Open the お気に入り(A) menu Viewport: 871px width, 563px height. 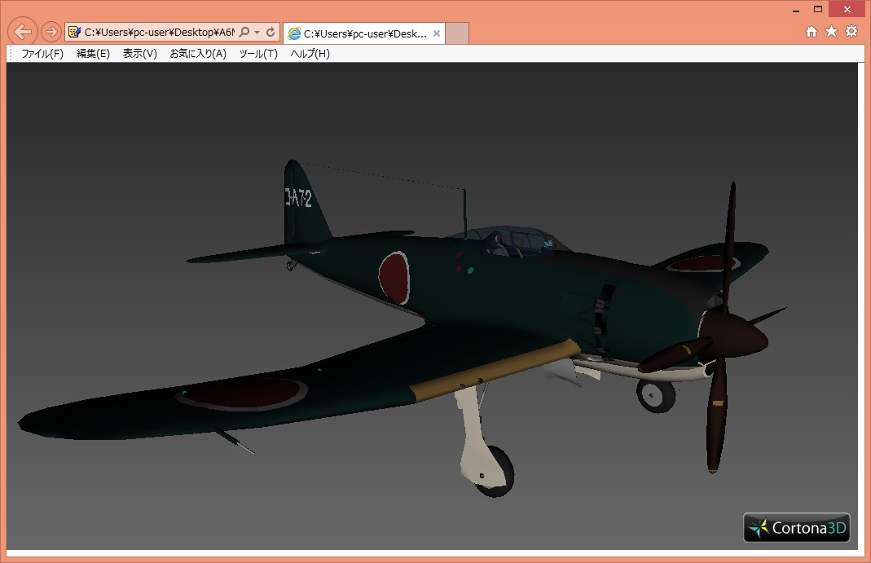[x=198, y=54]
